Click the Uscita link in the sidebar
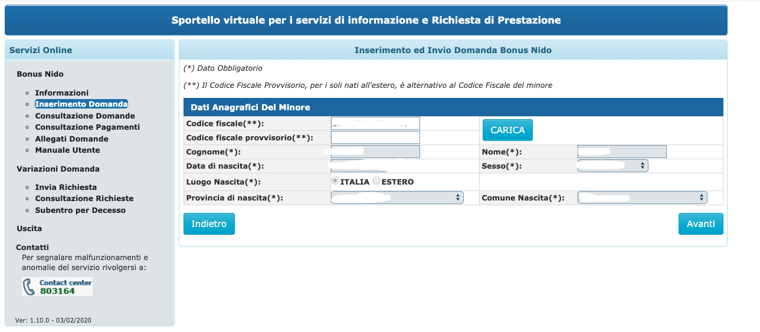The width and height of the screenshot is (760, 332). 29,228
